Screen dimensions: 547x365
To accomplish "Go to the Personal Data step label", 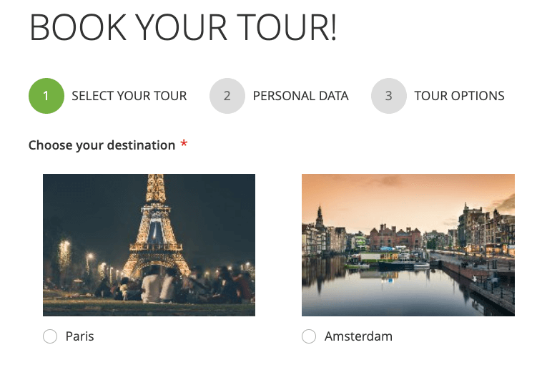I will (x=300, y=96).
